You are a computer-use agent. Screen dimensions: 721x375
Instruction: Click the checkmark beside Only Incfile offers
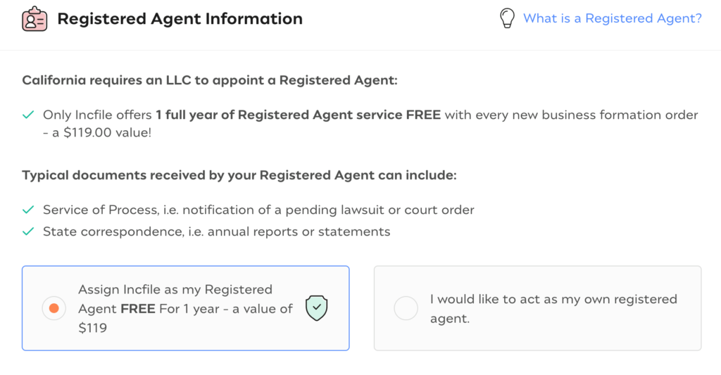pyautogui.click(x=28, y=115)
